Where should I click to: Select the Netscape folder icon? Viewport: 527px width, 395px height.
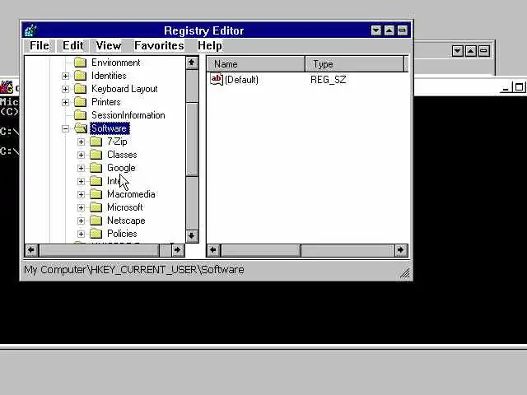point(96,221)
